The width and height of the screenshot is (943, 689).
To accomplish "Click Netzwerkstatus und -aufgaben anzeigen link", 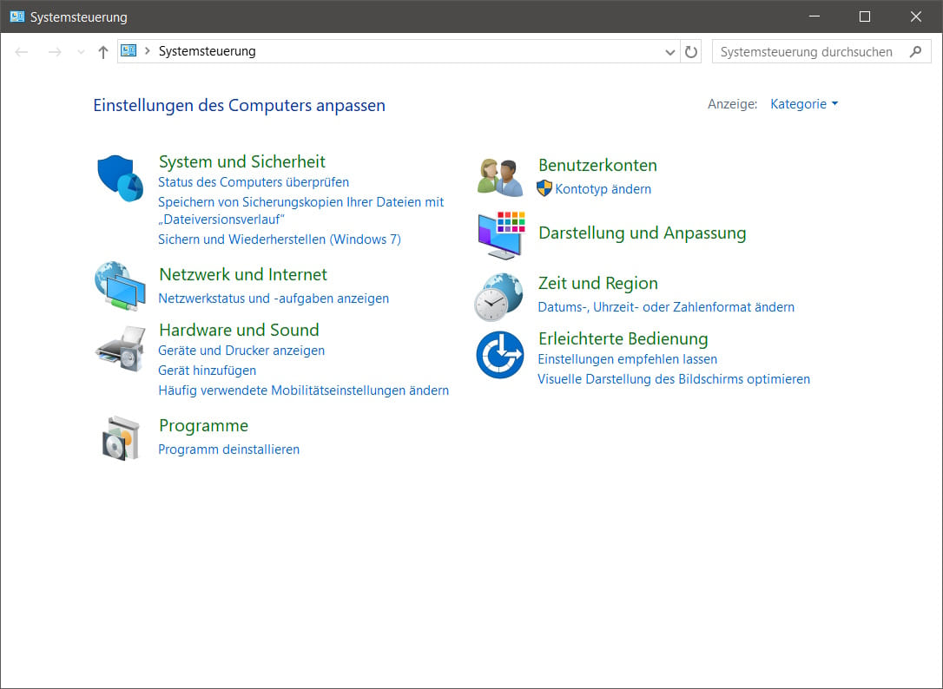I will point(274,299).
